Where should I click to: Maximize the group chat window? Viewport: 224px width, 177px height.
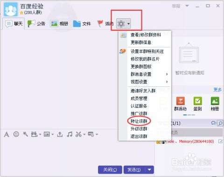[208, 6]
